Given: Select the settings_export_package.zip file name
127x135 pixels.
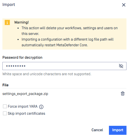Looking at the screenshot, I should [25, 94].
